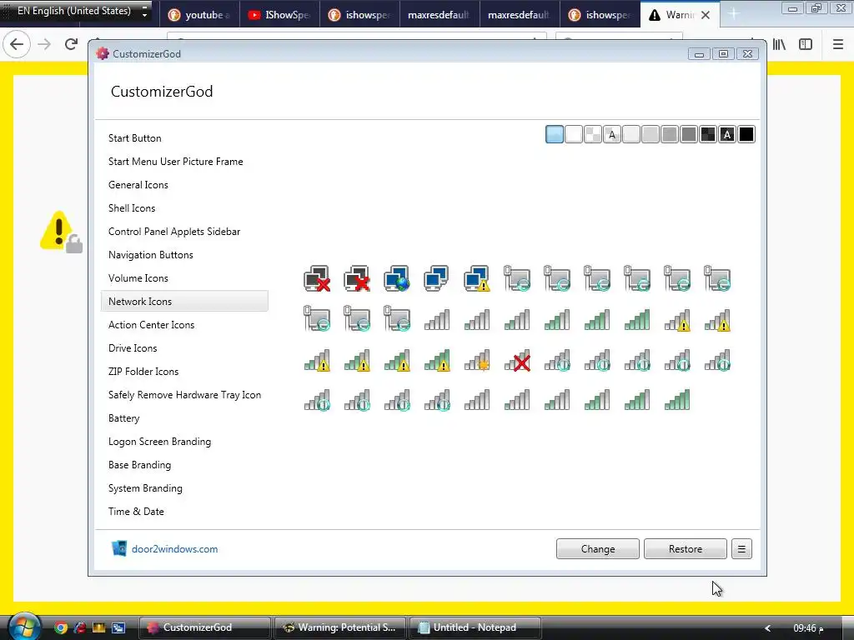Choose the light checkerboard preview background swatch

593,134
